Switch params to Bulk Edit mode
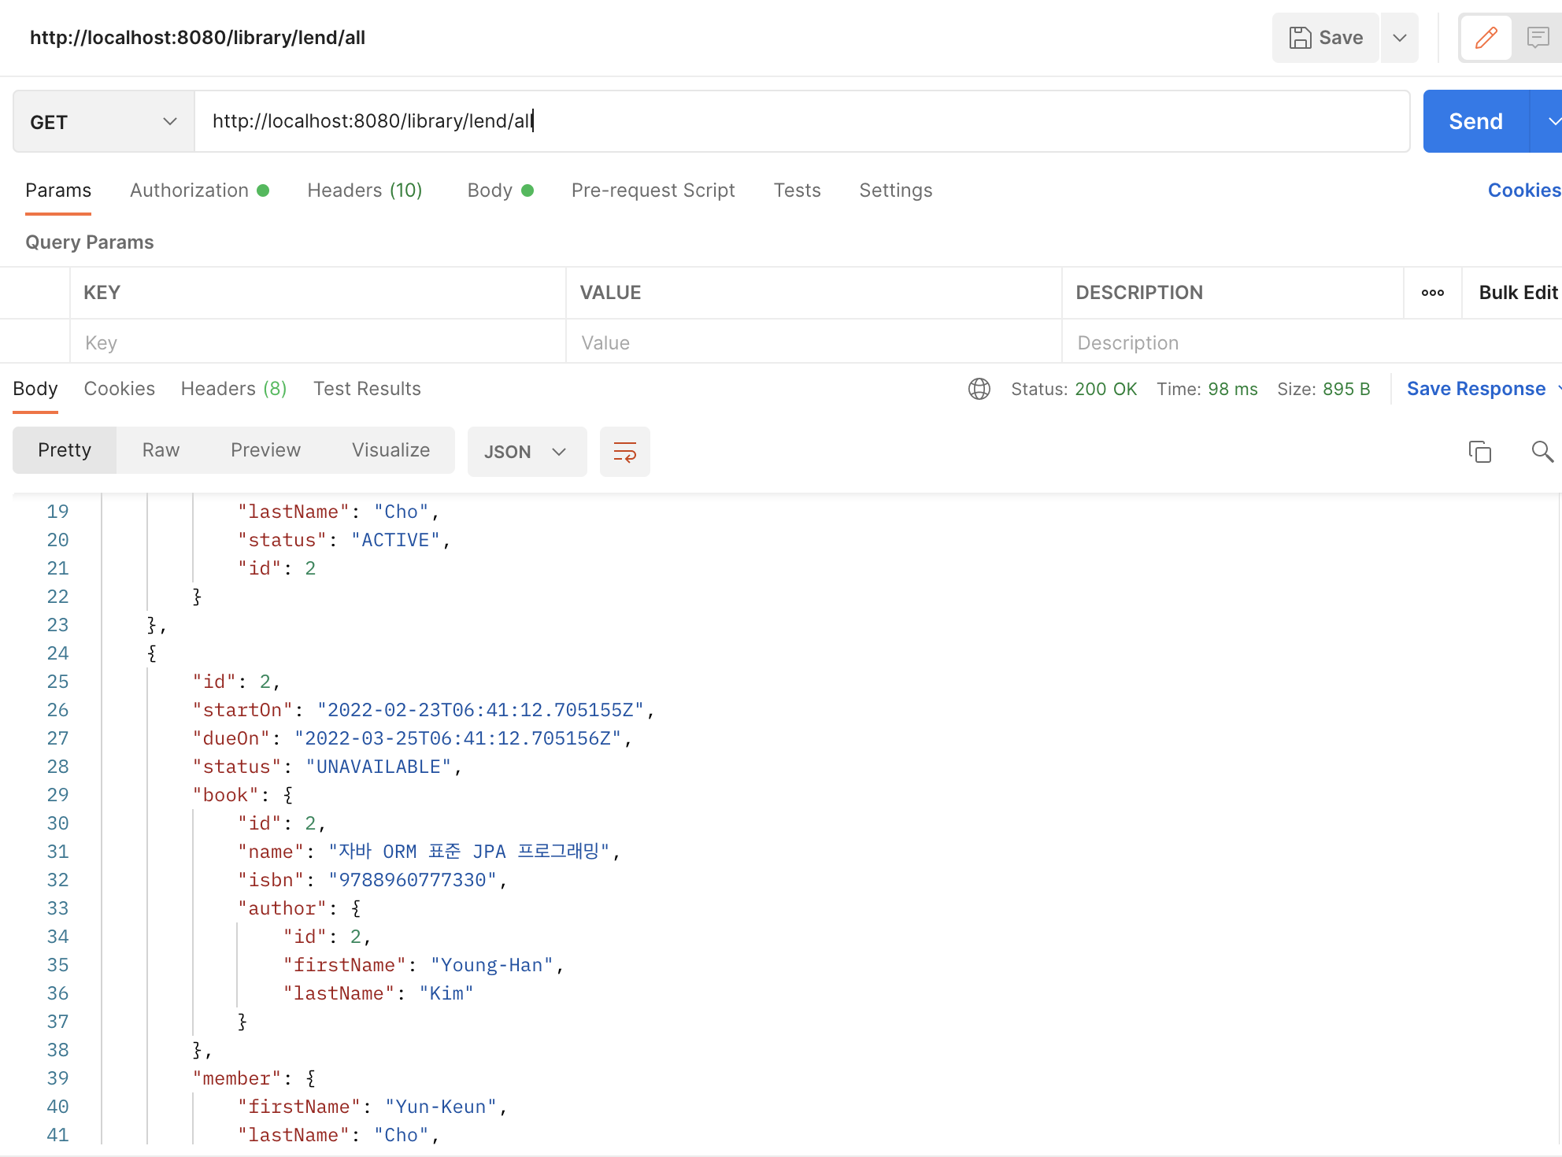The height and width of the screenshot is (1157, 1562). (1518, 292)
